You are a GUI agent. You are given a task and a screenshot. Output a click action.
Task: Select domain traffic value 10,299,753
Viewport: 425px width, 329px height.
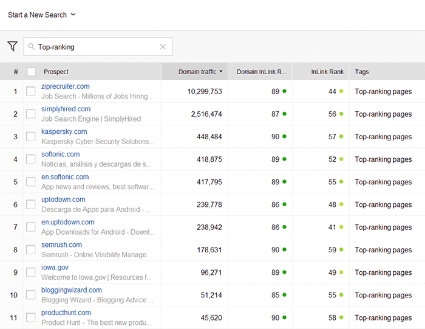click(x=205, y=91)
